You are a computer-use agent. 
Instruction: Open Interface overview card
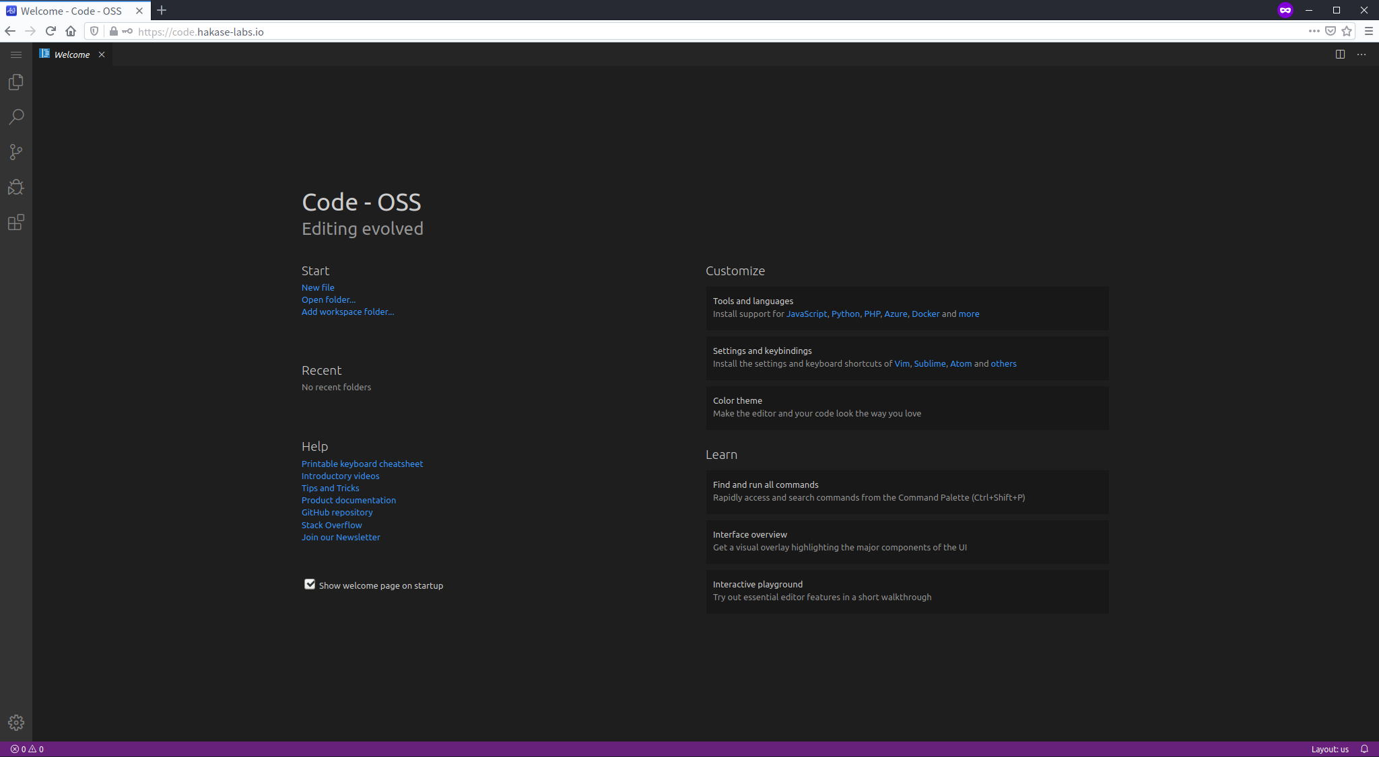click(907, 541)
